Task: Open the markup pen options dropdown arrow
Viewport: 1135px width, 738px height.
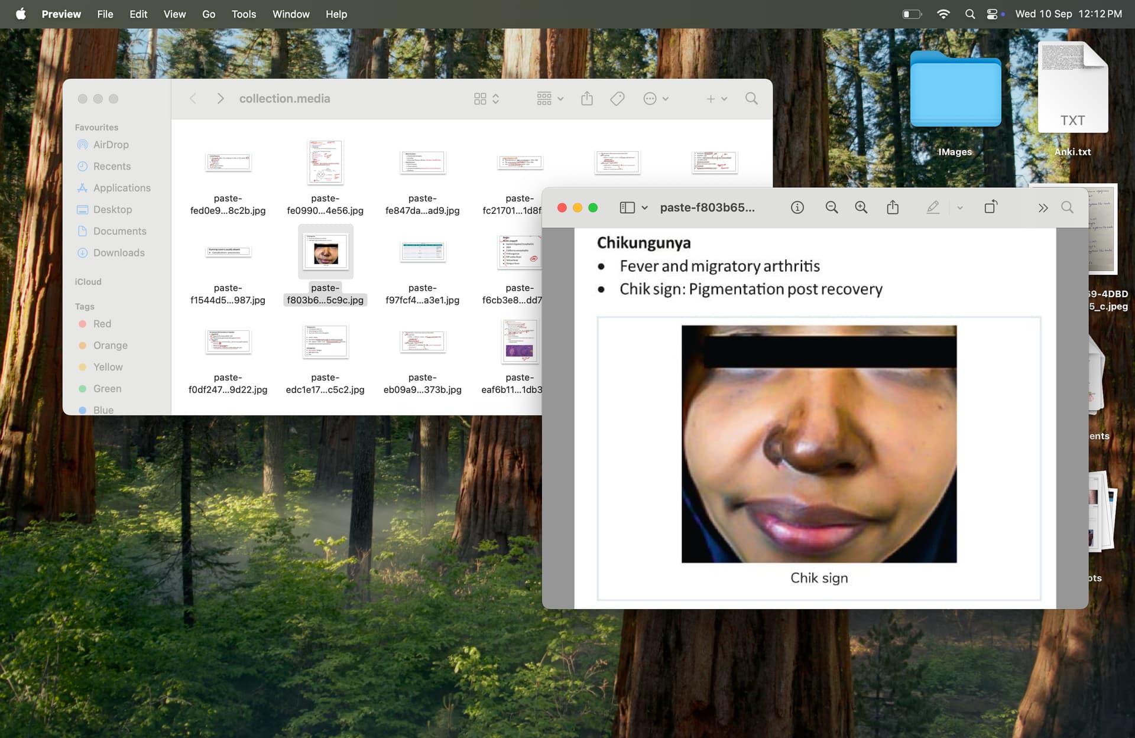Action: [960, 208]
